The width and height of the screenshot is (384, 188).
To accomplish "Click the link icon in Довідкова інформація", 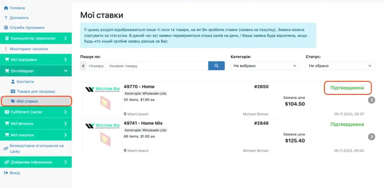I will point(7,162).
